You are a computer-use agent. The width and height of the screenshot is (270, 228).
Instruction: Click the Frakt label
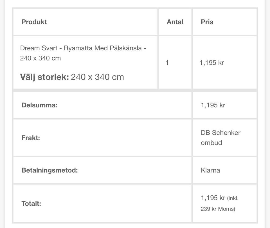(31, 138)
